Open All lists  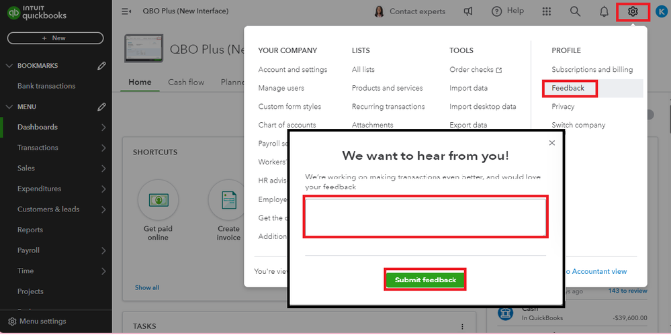tap(363, 69)
